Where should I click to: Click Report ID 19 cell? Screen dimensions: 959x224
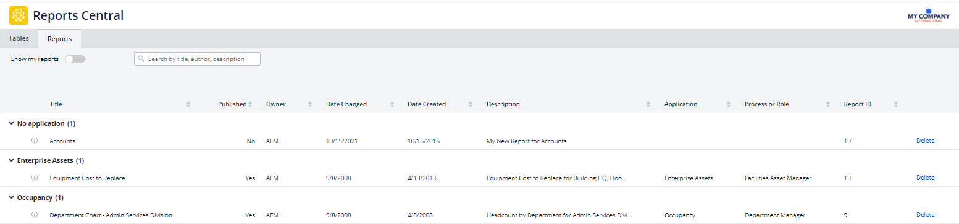pos(847,141)
